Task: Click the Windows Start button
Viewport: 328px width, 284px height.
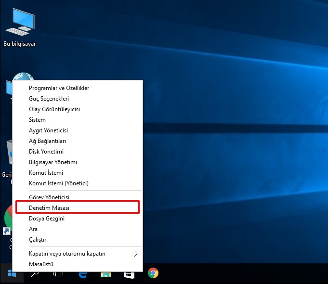Action: tap(12, 273)
